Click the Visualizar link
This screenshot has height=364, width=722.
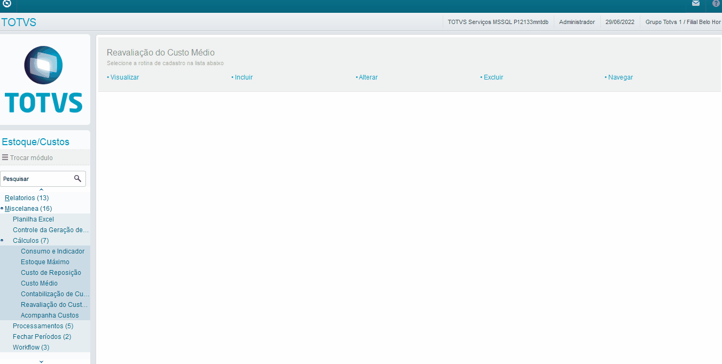coord(124,77)
